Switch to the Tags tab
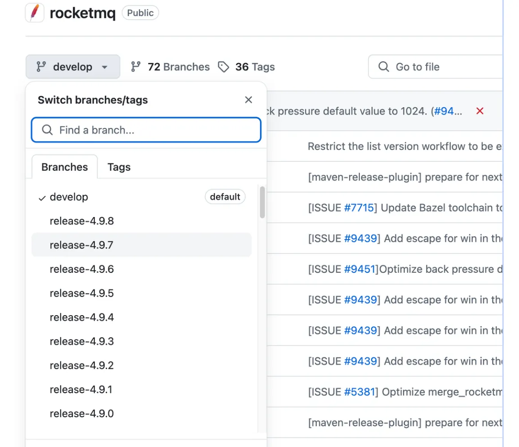Viewport: 519px width, 447px height. coord(119,167)
